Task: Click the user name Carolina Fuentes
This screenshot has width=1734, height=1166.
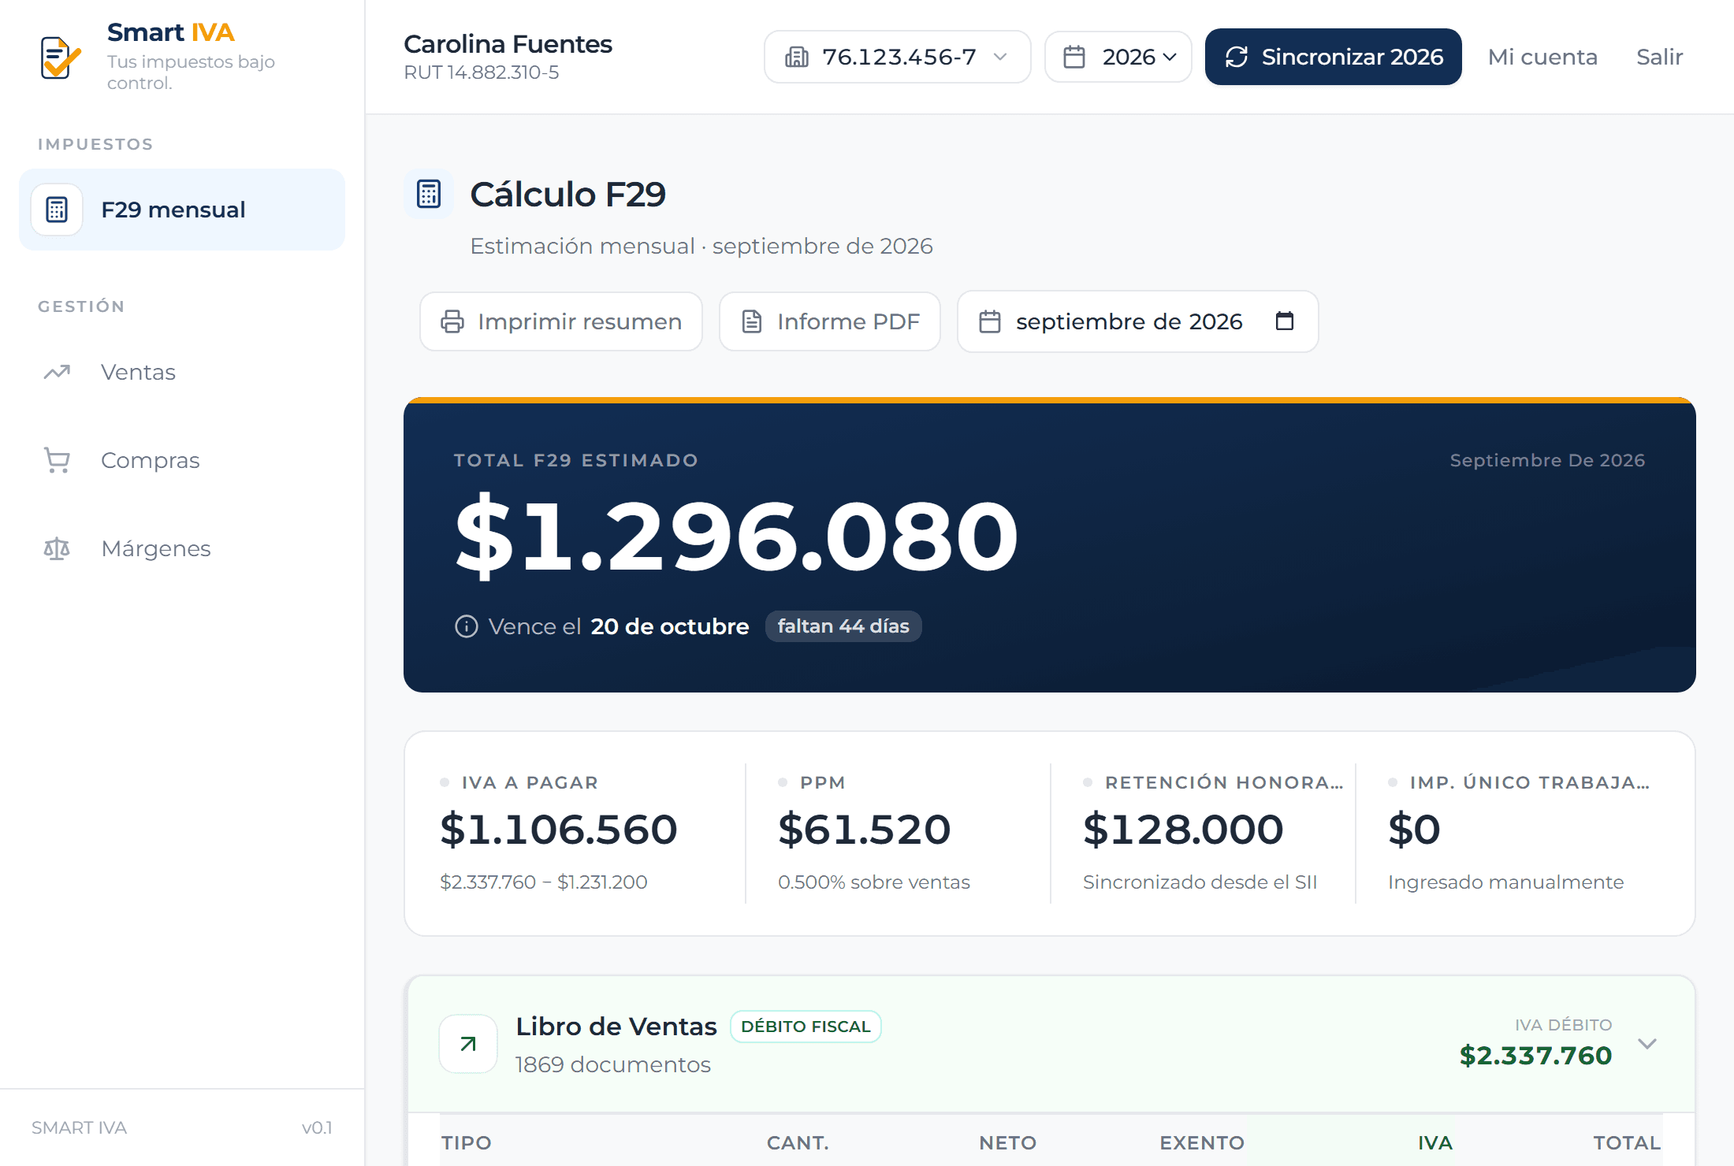Action: (x=508, y=44)
